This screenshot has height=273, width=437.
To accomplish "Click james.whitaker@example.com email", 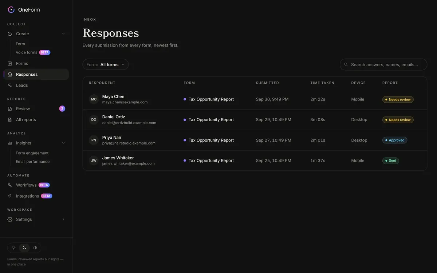I will click(x=129, y=164).
